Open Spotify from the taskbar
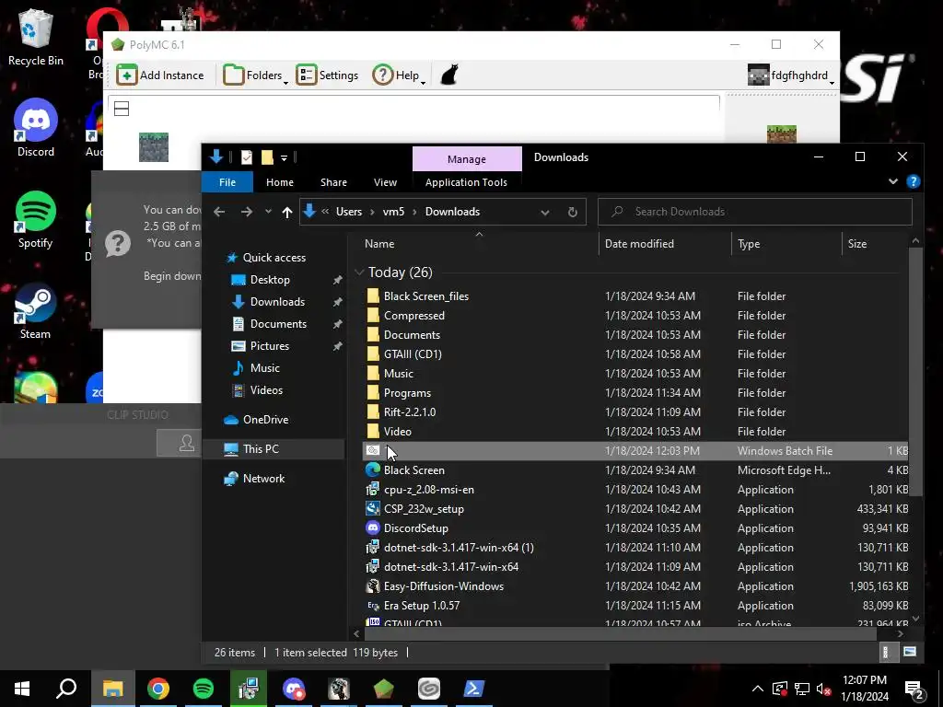 (204, 689)
